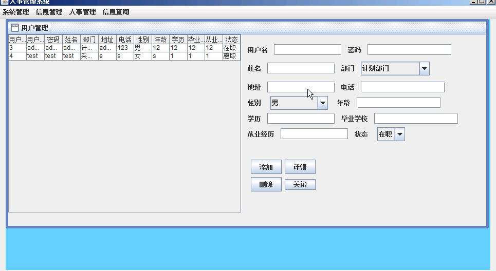This screenshot has width=496, height=271.
Task: Select the row with user ID 3
Action: (x=124, y=48)
